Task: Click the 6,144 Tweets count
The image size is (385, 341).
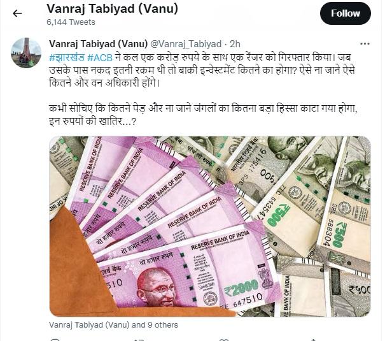Action: coord(71,22)
